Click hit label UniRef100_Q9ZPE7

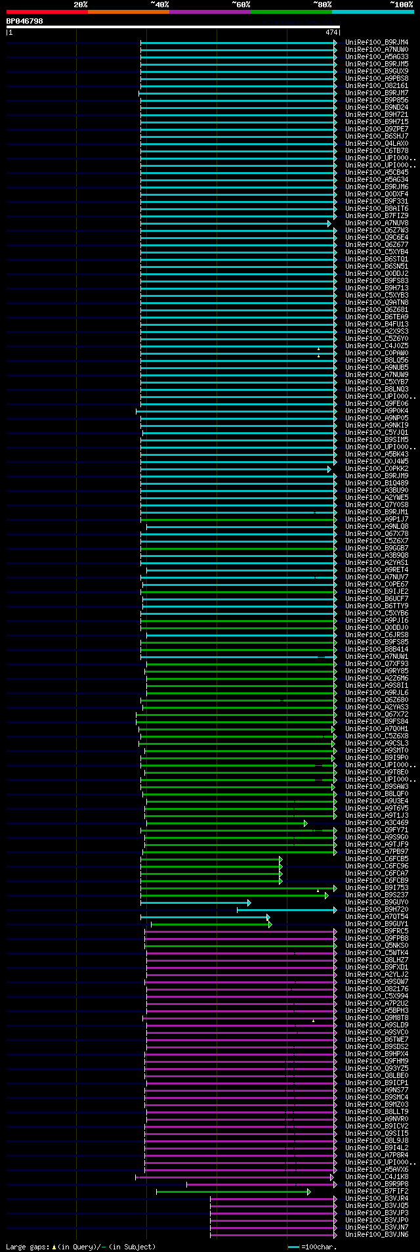pyautogui.click(x=377, y=129)
